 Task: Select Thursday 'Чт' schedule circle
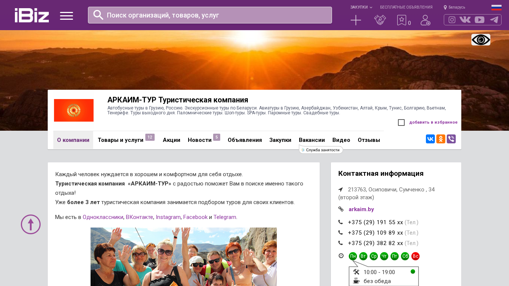coord(384,256)
